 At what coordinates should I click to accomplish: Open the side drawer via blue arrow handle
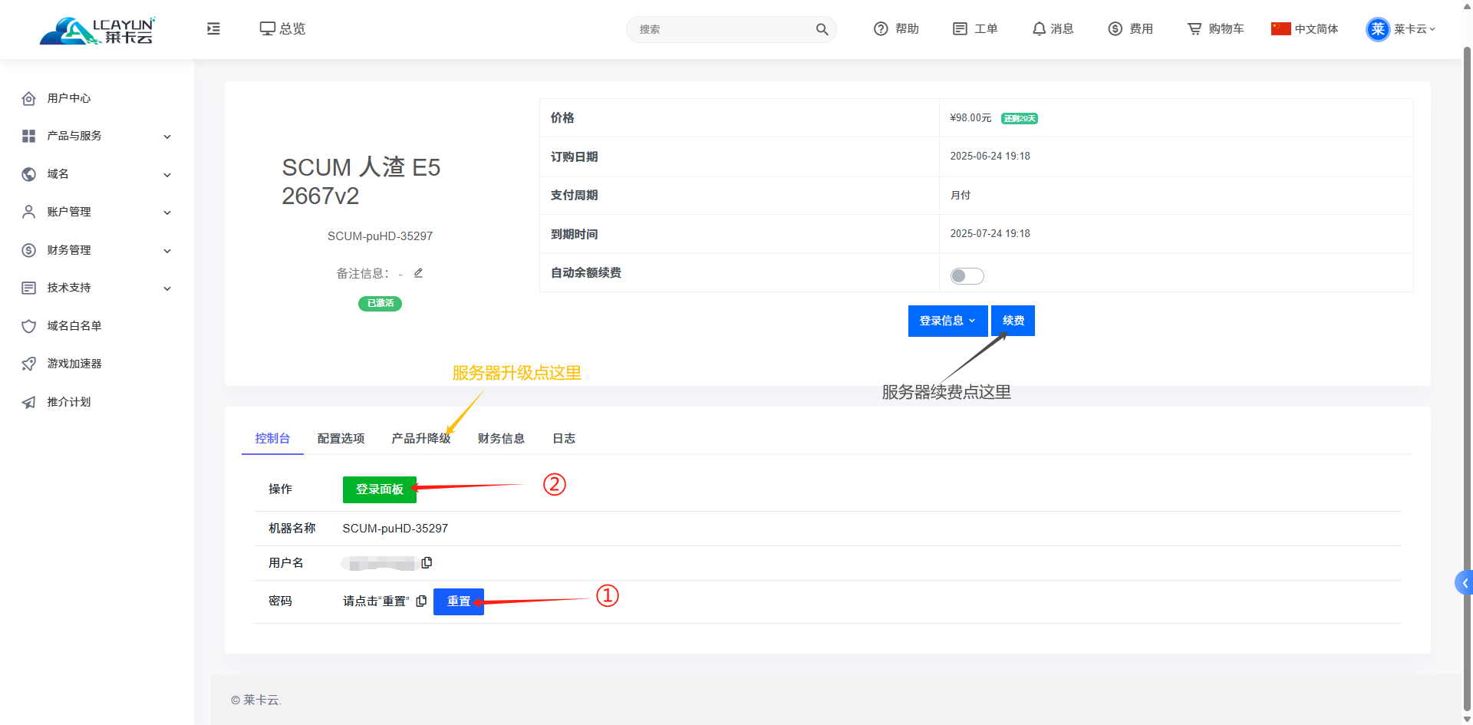coord(1464,583)
